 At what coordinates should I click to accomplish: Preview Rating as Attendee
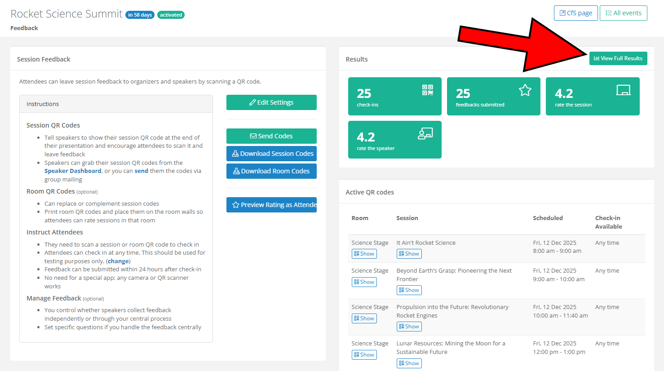(271, 205)
